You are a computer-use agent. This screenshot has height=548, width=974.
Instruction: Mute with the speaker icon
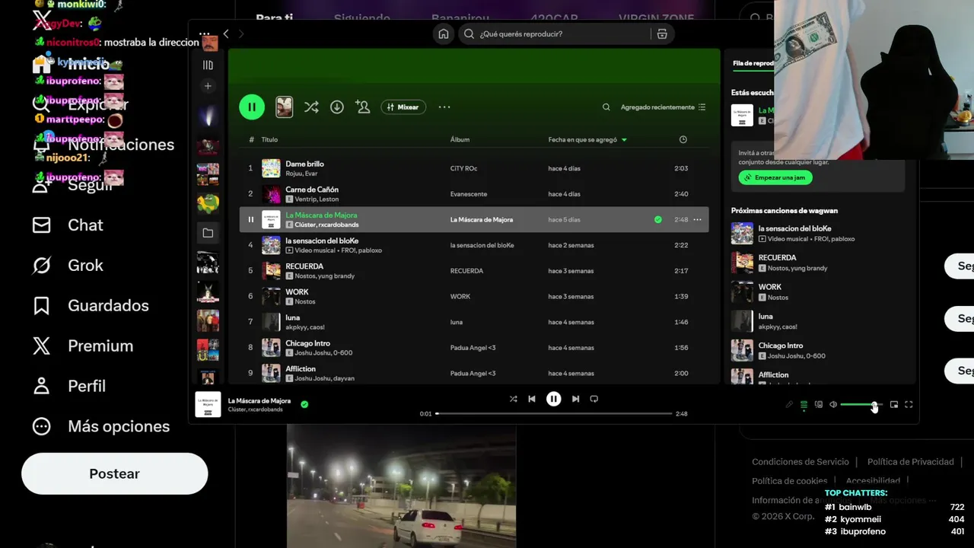pos(833,405)
